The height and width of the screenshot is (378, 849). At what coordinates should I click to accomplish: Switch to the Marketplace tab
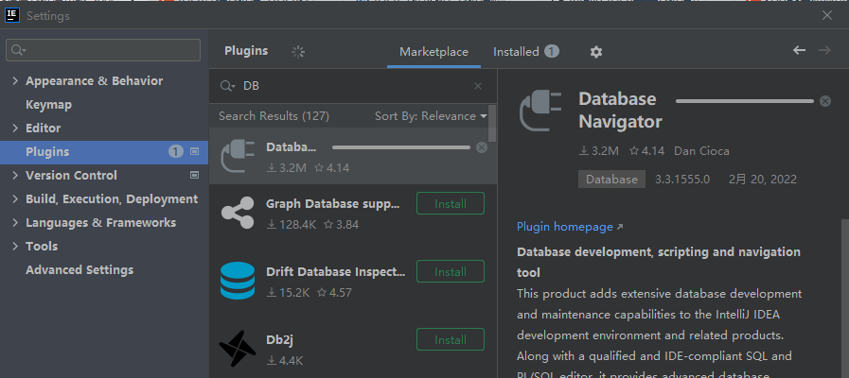(x=433, y=52)
